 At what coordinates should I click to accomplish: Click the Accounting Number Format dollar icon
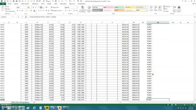point(66,11)
